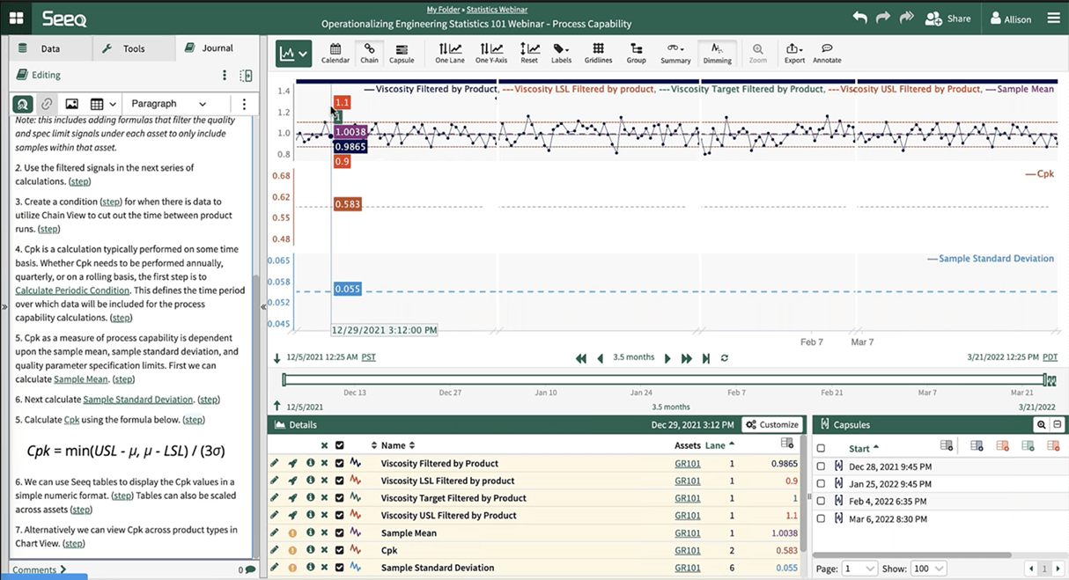Click the Customize button
1069x580 pixels.
772,424
